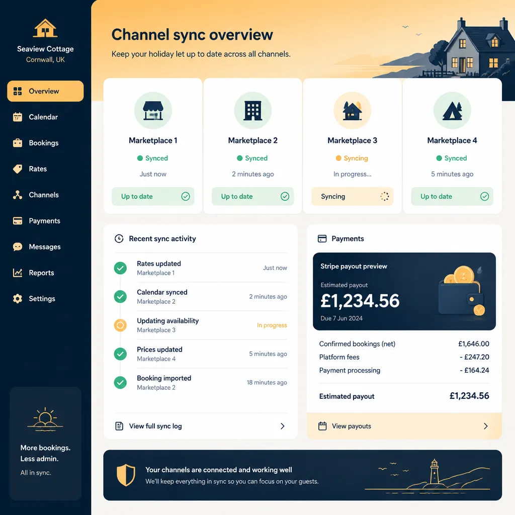Click the Calendar icon in sidebar
Viewport: 515px width, 515px height.
pyautogui.click(x=18, y=117)
